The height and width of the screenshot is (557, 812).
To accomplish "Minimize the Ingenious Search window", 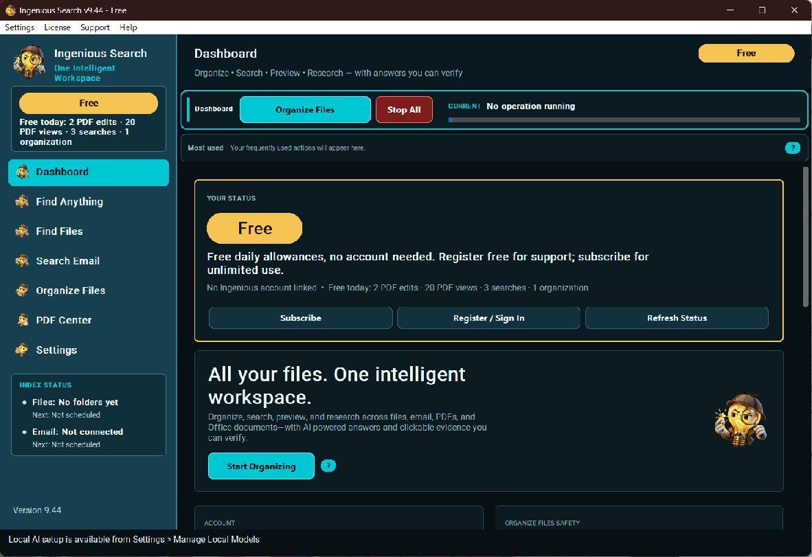I will pyautogui.click(x=730, y=10).
